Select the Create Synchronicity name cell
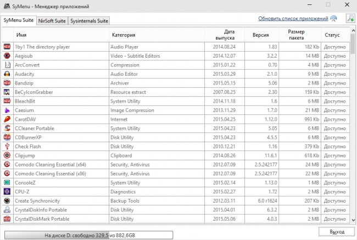The image size is (357, 240). point(62,201)
